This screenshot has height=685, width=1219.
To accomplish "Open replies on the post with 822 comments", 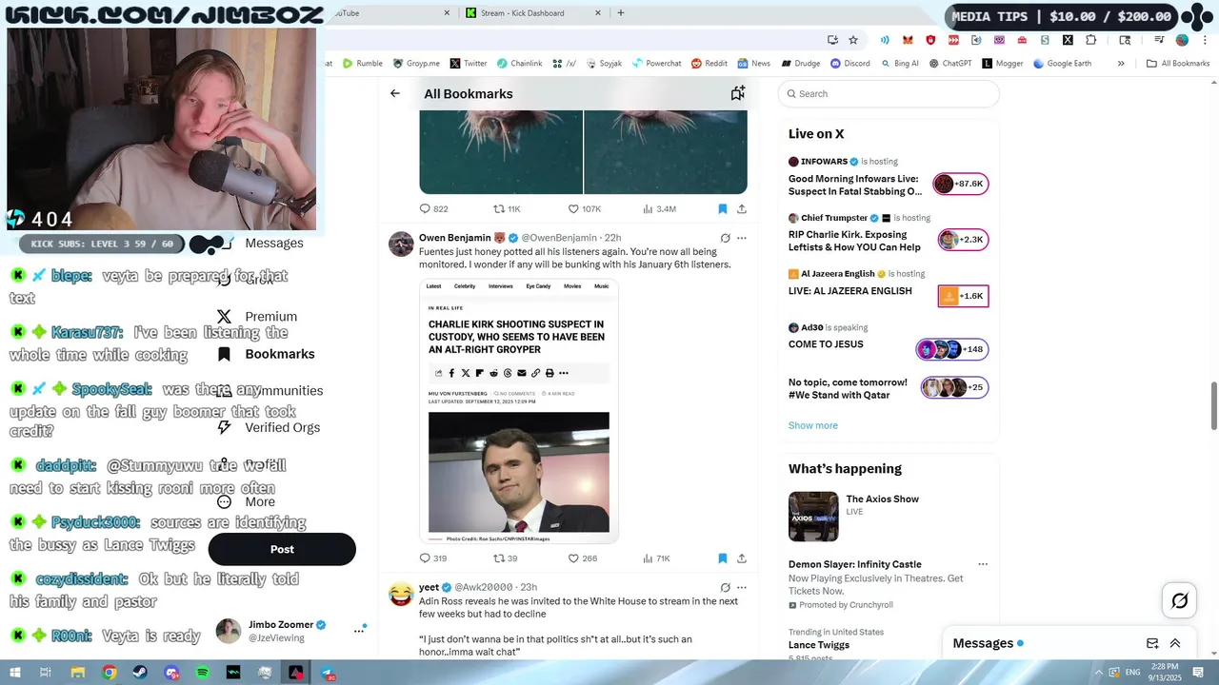I will tap(433, 208).
